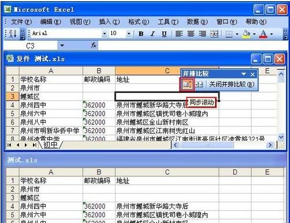Image resolution: width=290 pixels, height=223 pixels.
Task: Open the 数据 menu
Action: [197, 22]
